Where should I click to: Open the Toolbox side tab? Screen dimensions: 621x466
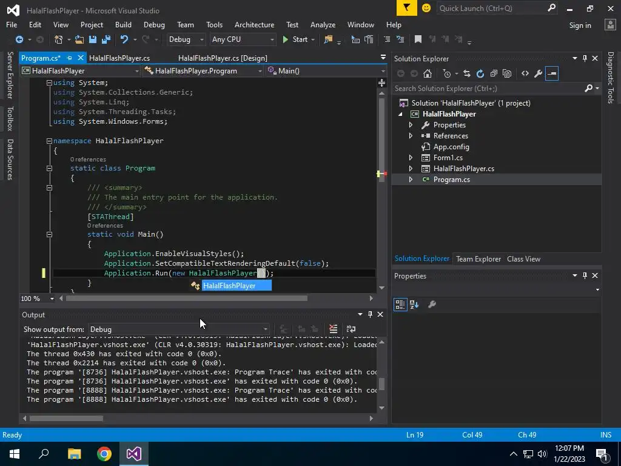click(10, 118)
